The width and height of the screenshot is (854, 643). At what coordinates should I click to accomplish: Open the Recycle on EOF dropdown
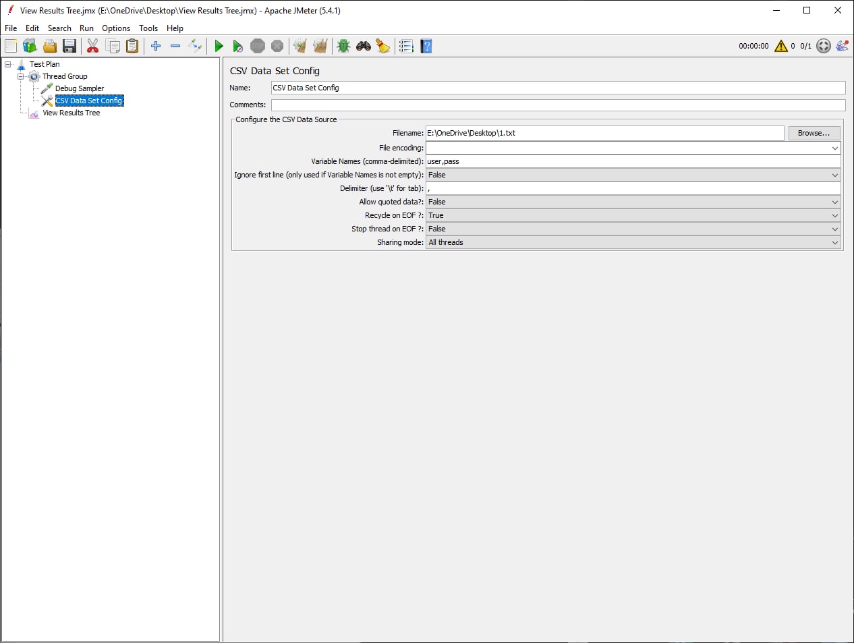[633, 215]
